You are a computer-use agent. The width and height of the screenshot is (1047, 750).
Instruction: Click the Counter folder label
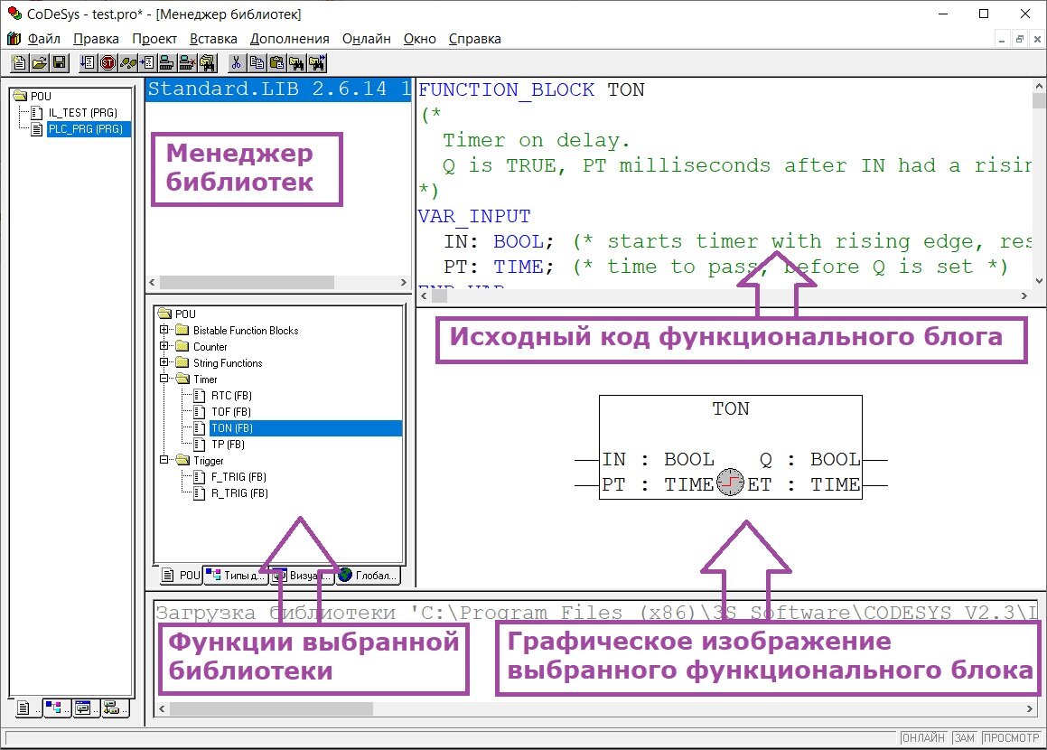210,347
